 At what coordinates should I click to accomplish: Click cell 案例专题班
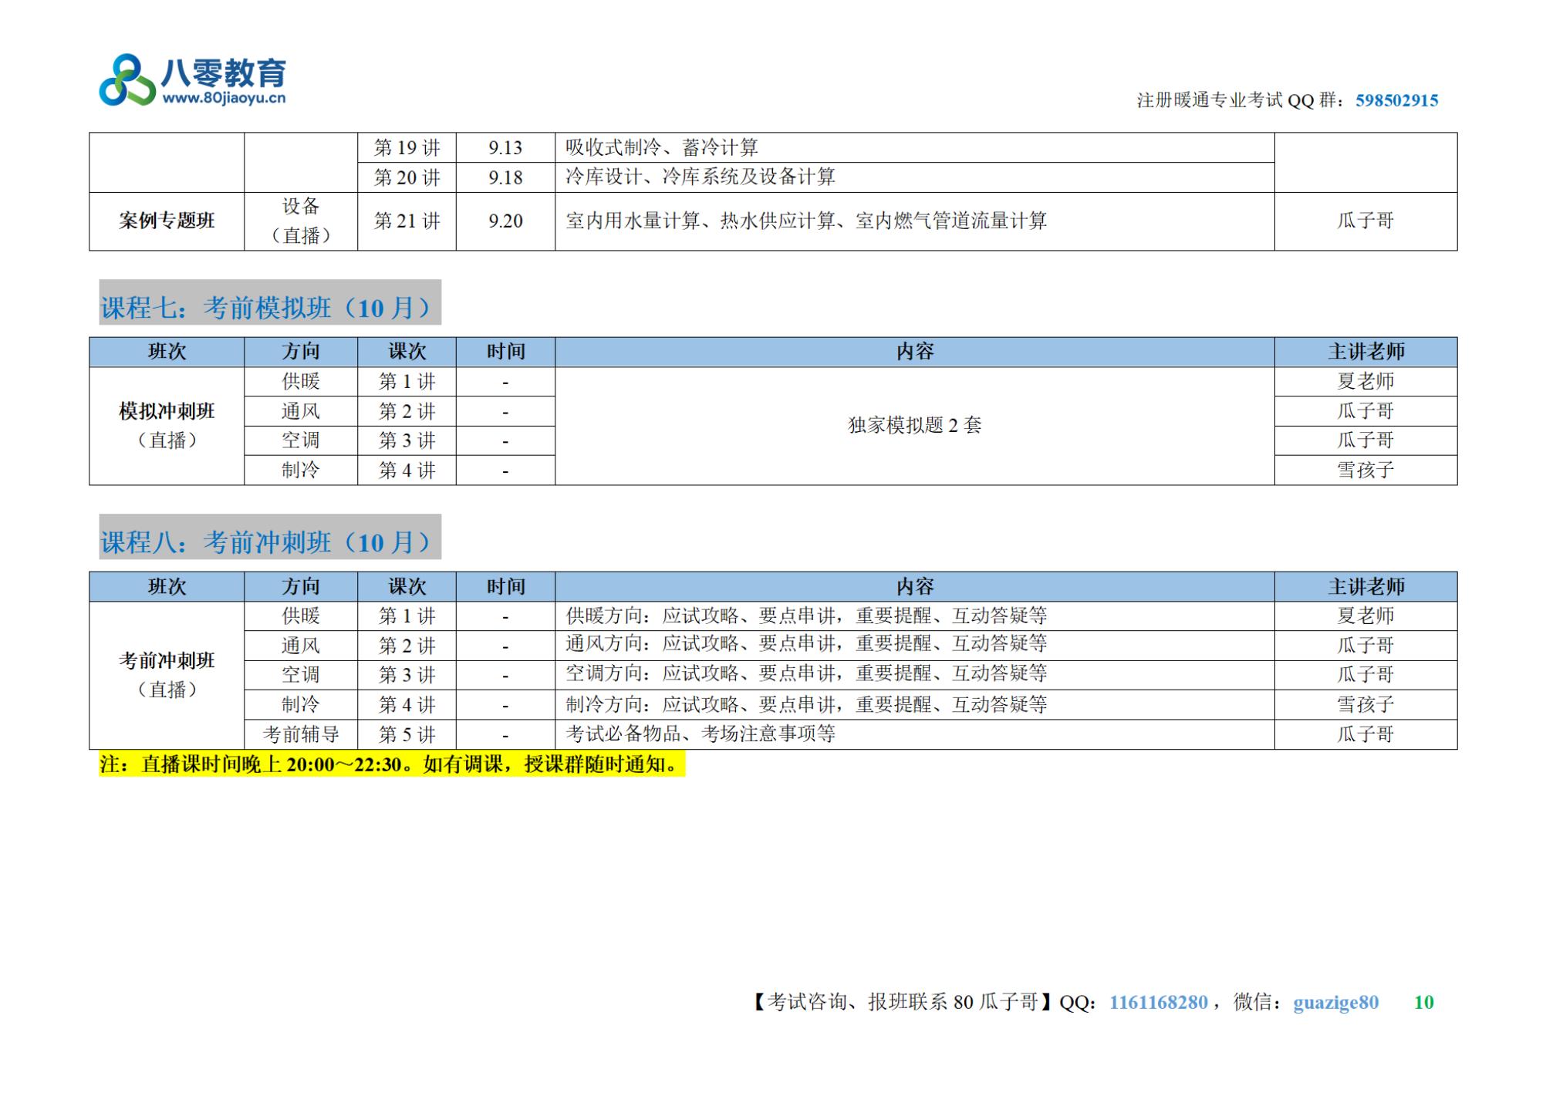pos(167,221)
